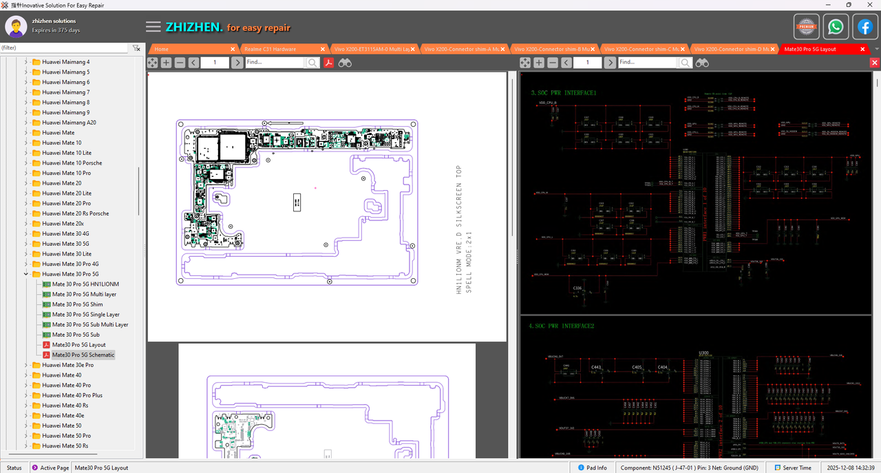Expand Huawei Mate 10 folder
Viewport: 881px width, 473px height.
click(x=26, y=143)
